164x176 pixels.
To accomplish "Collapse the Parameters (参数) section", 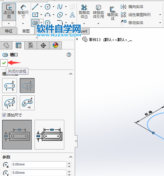I will pos(71,157).
